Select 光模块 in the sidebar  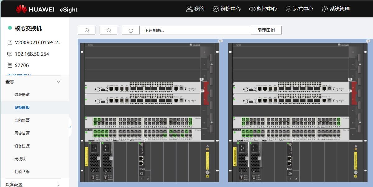click(20, 159)
